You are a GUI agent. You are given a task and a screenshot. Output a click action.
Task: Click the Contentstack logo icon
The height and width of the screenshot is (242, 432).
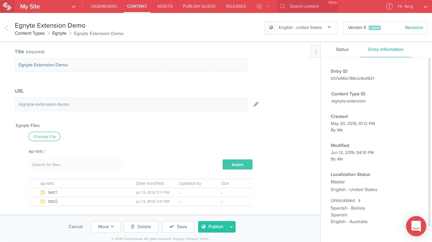coord(7,6)
